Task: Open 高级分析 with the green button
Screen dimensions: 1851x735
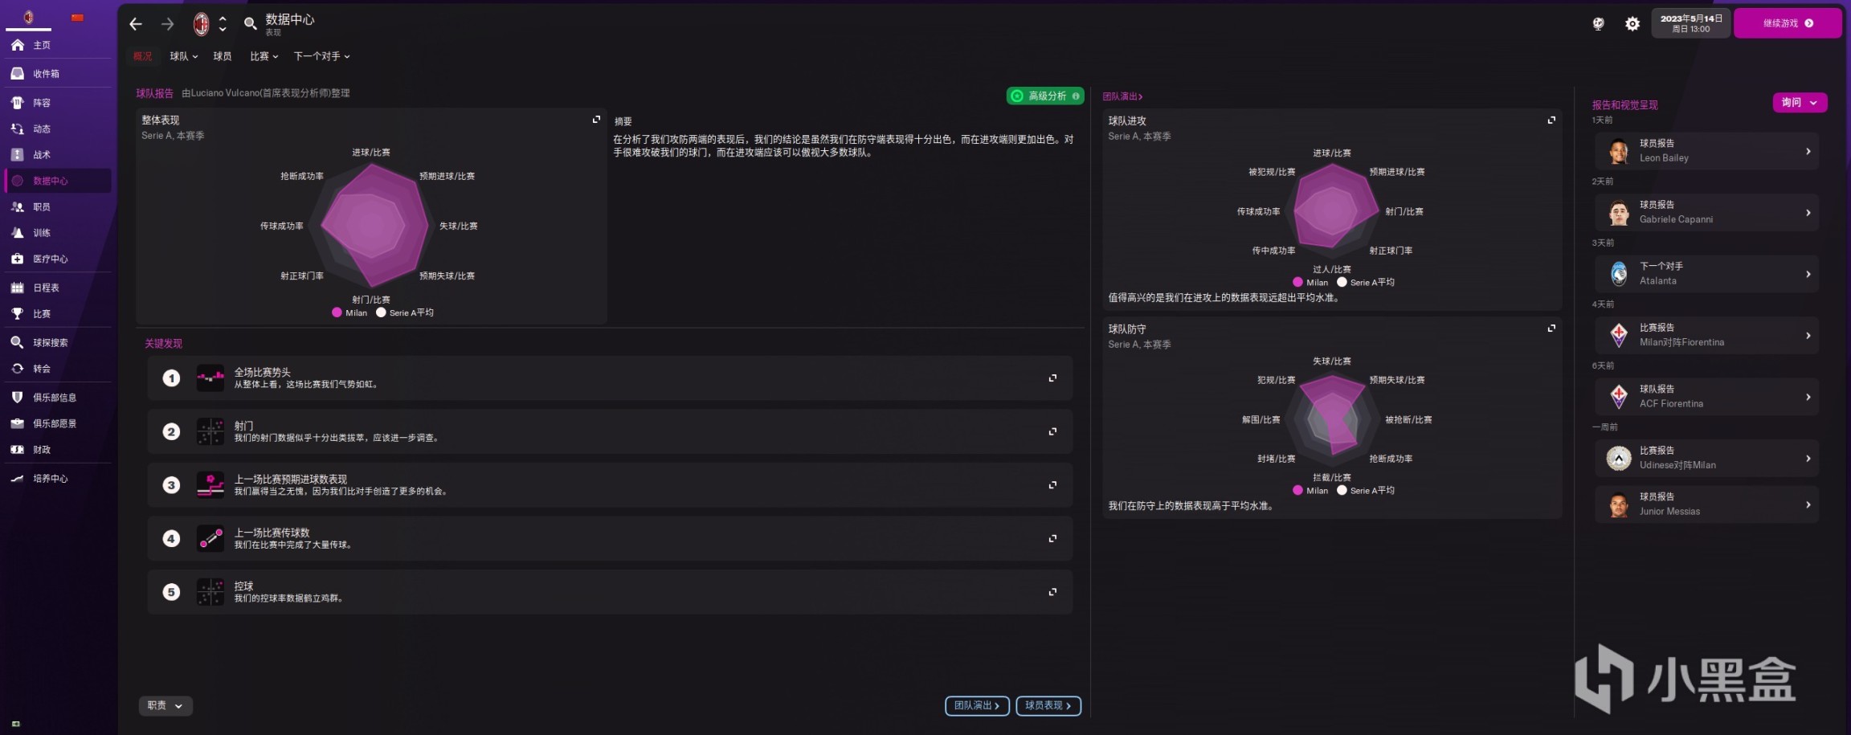Action: point(1044,95)
